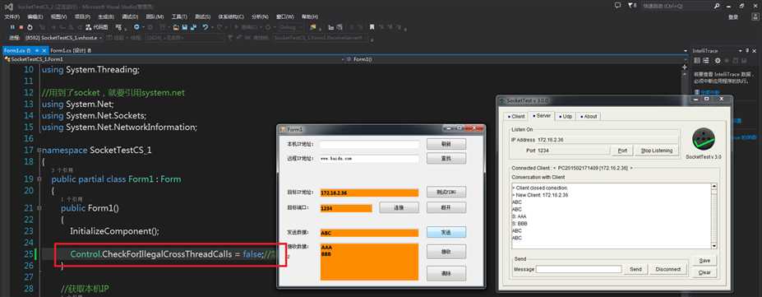This screenshot has width=762, height=297.
Task: Click the Message input field in SocketTest
Action: coord(579,269)
